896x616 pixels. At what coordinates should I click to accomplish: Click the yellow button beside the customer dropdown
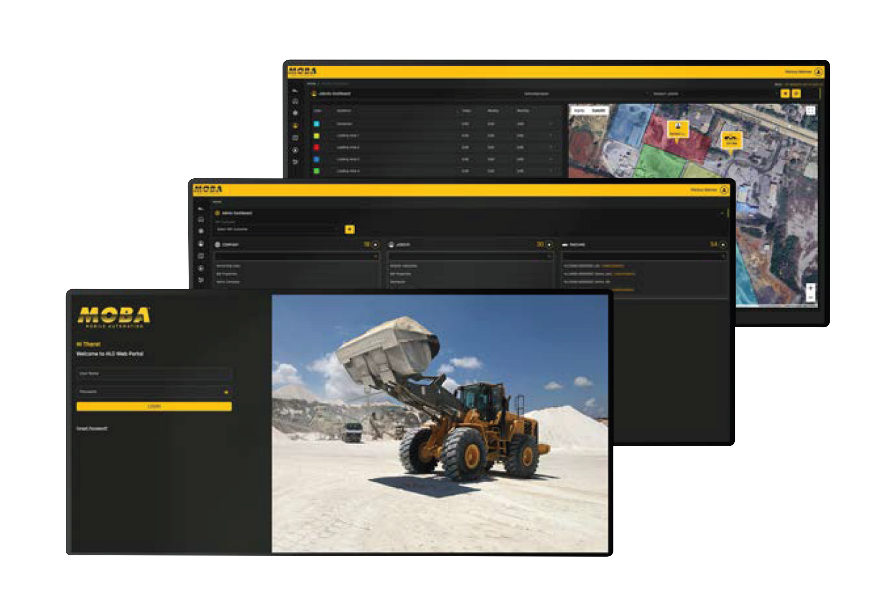tap(349, 230)
